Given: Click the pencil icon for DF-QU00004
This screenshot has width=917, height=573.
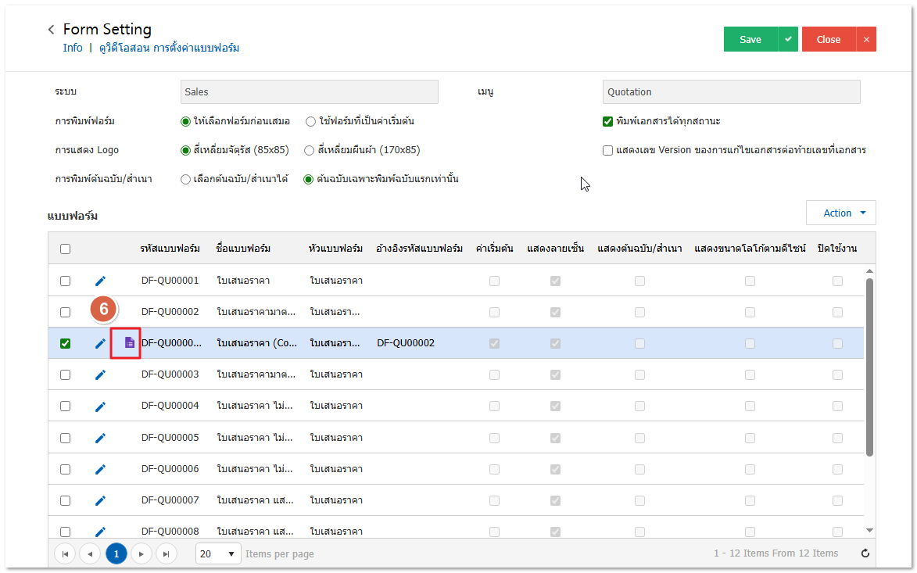Looking at the screenshot, I should (x=100, y=406).
